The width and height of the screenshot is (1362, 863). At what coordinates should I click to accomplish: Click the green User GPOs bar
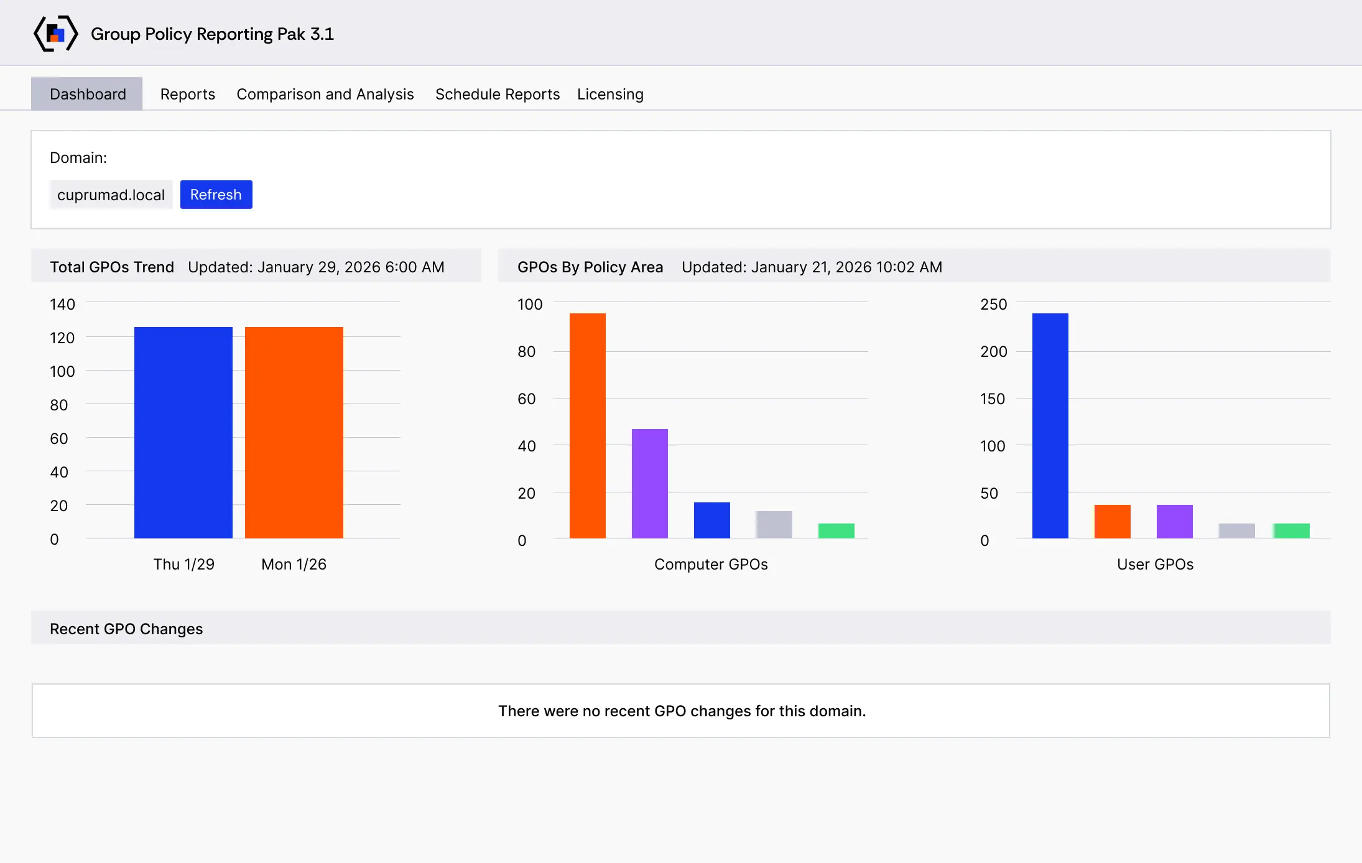[x=1292, y=531]
